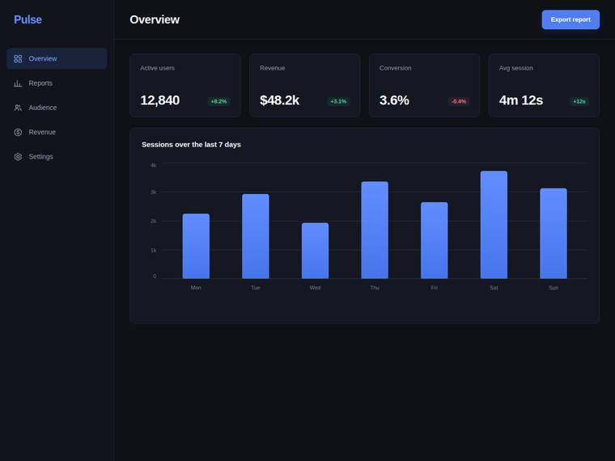Click the Tue axis label
This screenshot has width=615, height=461.
(256, 288)
